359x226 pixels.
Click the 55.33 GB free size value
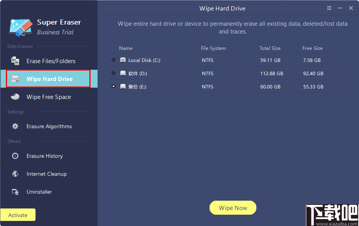pyautogui.click(x=313, y=87)
